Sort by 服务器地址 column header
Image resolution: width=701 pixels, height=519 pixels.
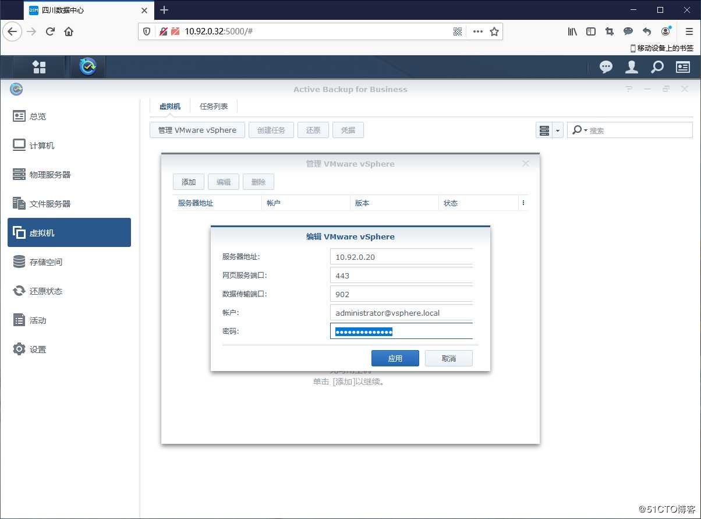tap(217, 203)
